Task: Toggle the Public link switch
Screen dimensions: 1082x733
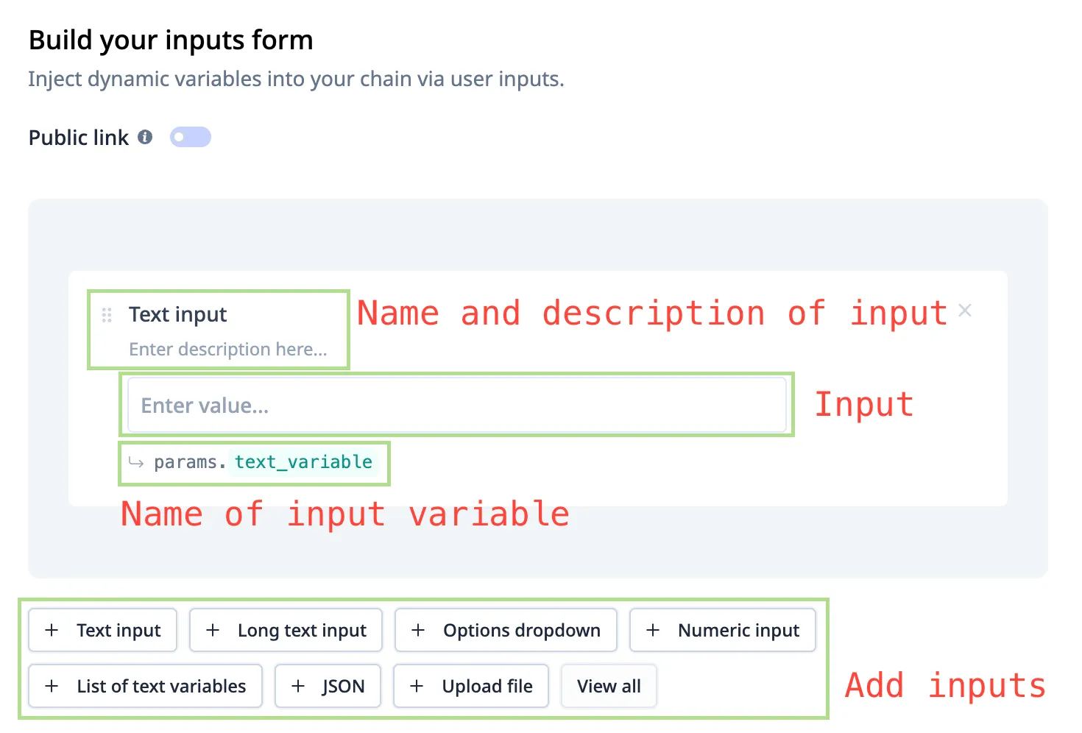Action: [x=190, y=138]
